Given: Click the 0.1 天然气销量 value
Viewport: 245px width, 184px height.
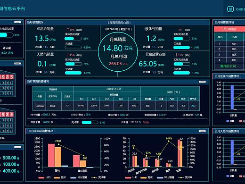Looking at the screenshot, I should click(x=42, y=64).
